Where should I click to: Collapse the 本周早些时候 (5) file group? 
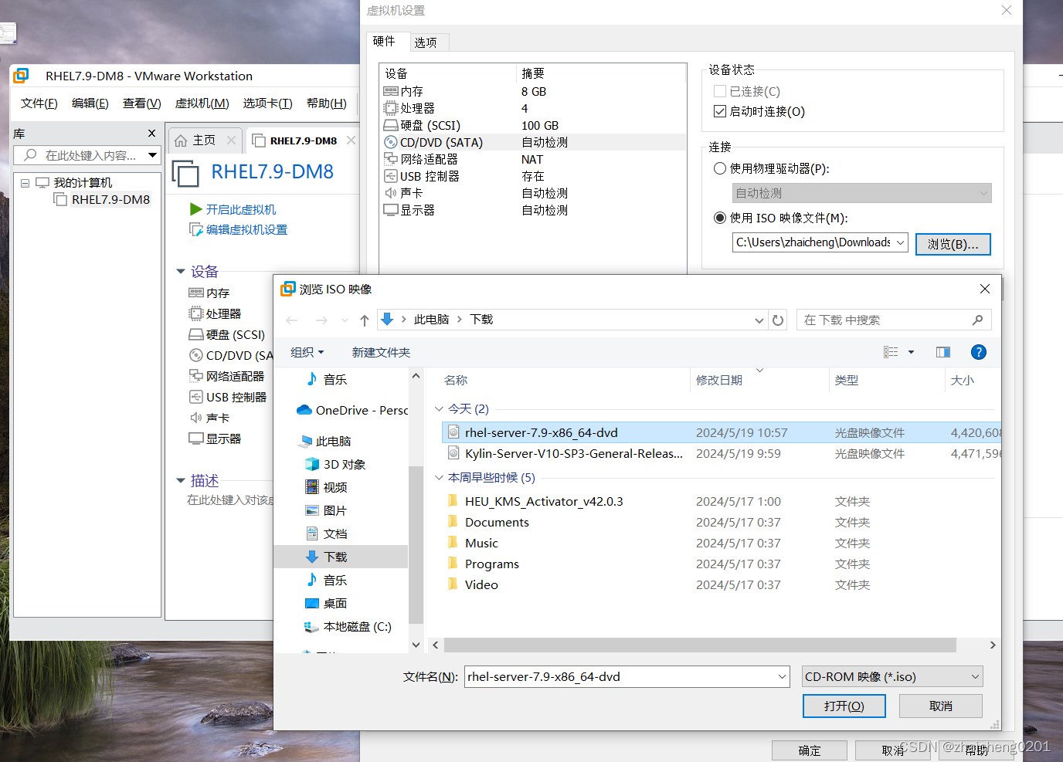click(439, 477)
